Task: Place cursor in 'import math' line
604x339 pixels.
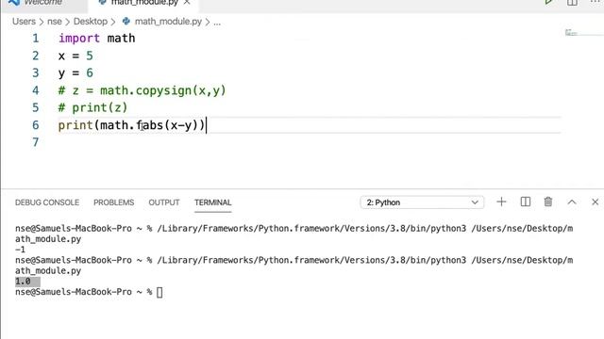Action: [x=96, y=39]
